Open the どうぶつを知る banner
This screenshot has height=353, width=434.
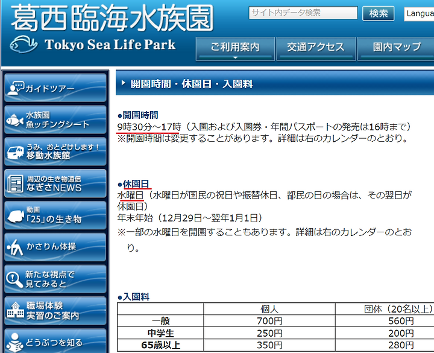tap(55, 342)
